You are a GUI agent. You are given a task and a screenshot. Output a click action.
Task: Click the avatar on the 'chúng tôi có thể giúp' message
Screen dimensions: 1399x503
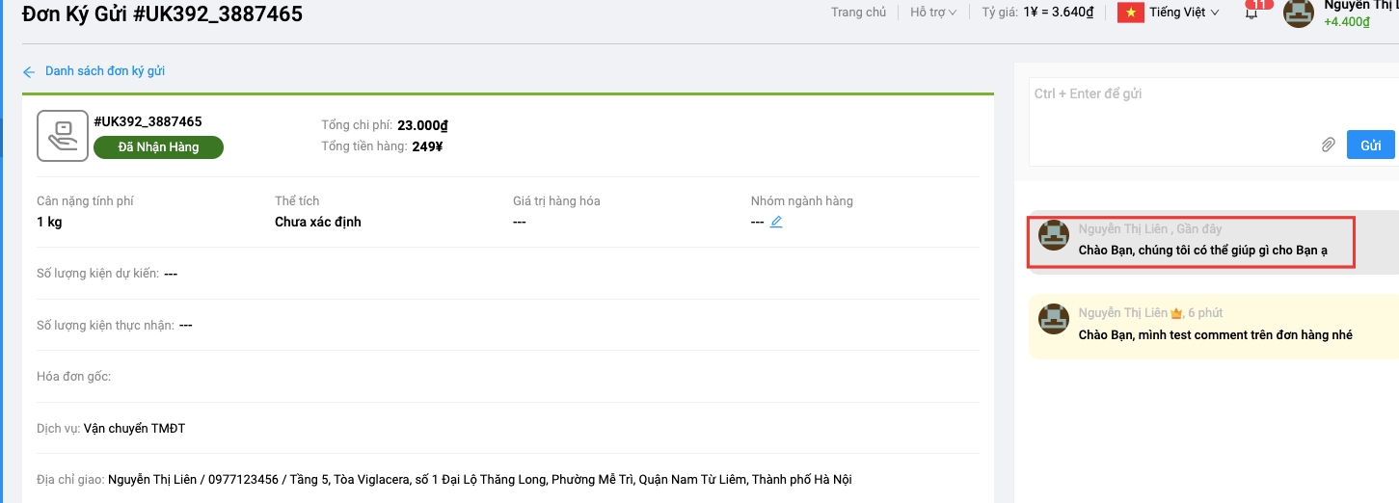1053,236
